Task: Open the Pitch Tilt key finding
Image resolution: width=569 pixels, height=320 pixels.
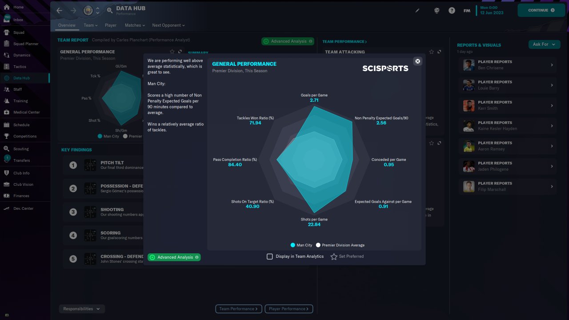Action: coord(103,165)
